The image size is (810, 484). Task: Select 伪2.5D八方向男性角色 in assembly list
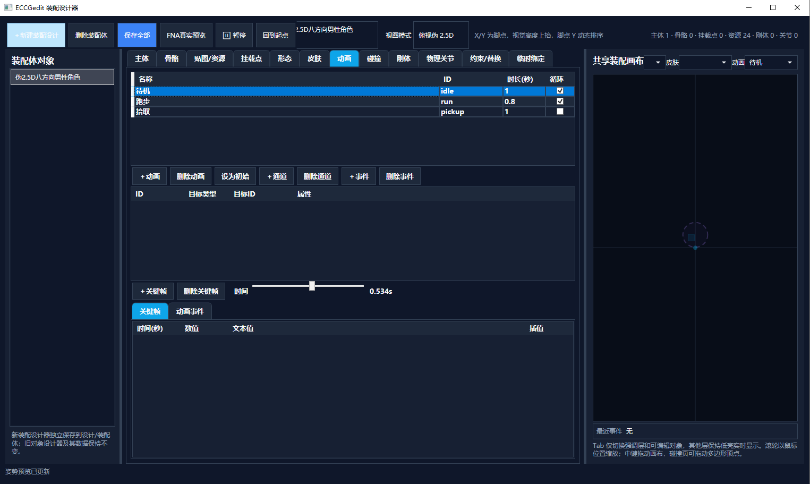click(63, 77)
